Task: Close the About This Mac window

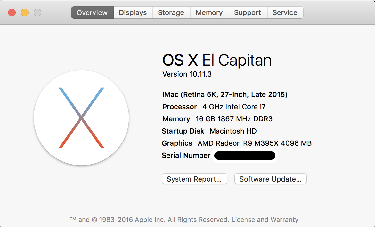Action: [x=12, y=13]
